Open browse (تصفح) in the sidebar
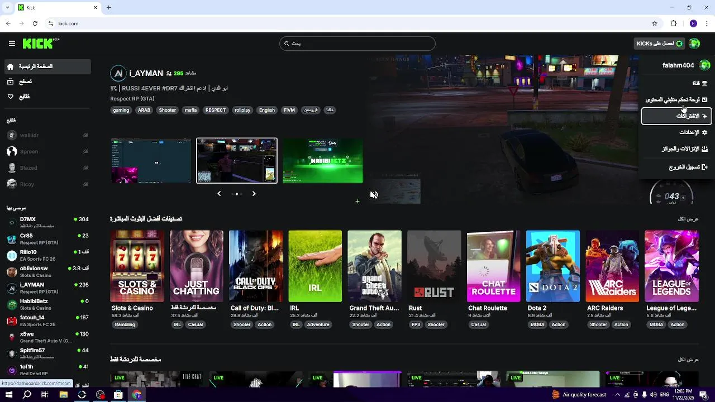 coord(47,82)
